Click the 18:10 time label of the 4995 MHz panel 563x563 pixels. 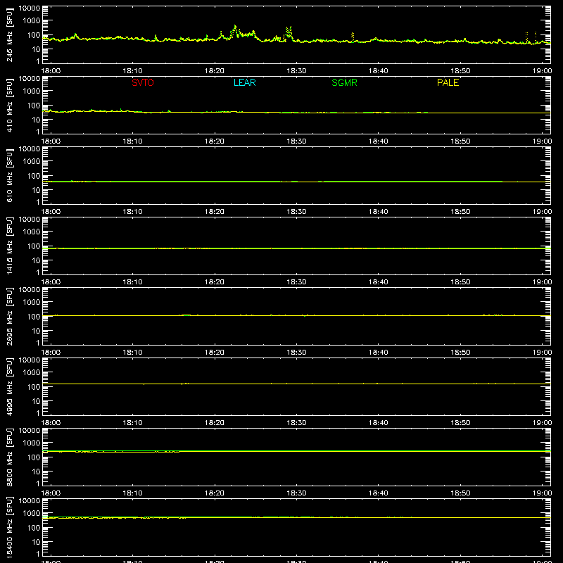click(x=132, y=423)
